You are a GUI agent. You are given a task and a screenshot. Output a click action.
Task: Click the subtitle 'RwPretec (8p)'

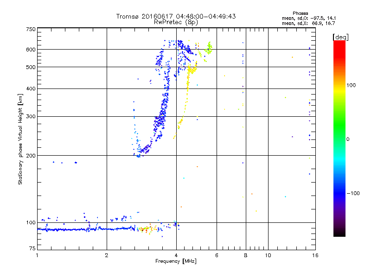coord(176,22)
